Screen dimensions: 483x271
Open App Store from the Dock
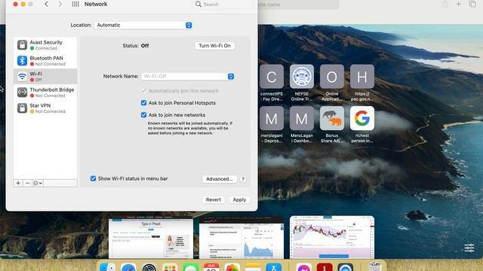tap(274, 267)
